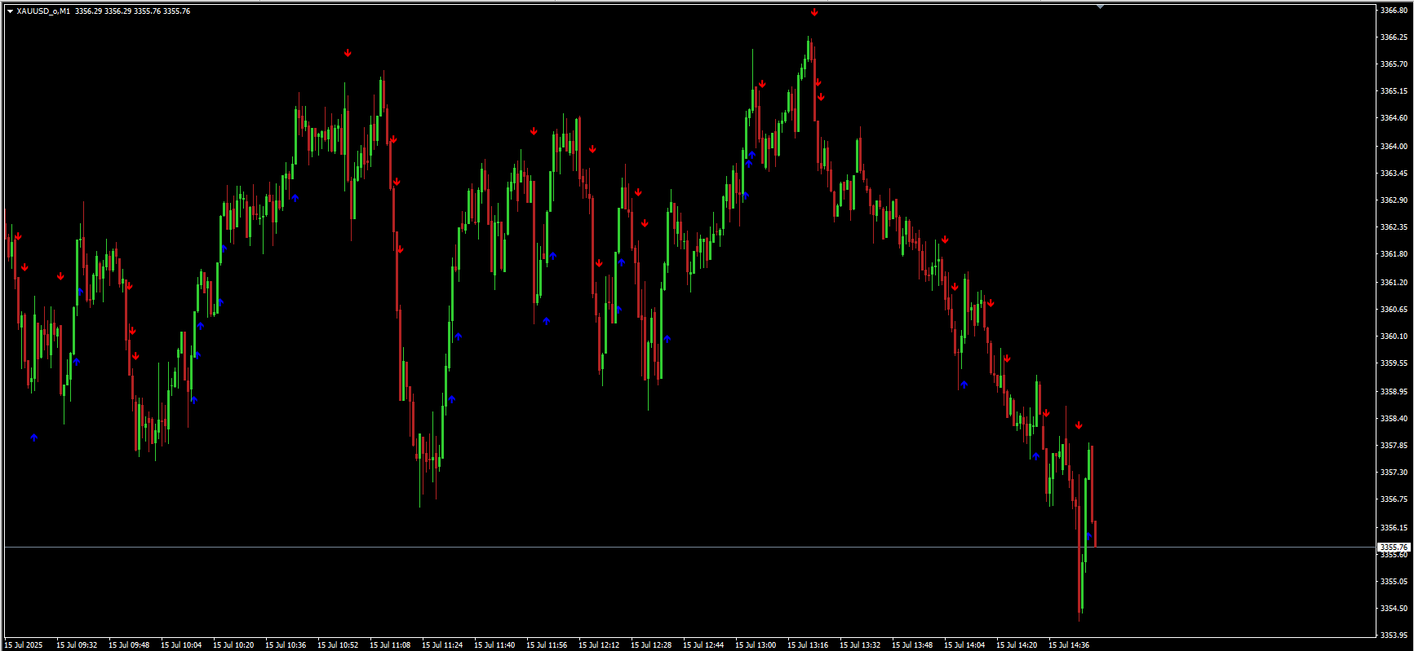
Task: Click the blue arrow below the 11:24 low
Action: [x=452, y=399]
